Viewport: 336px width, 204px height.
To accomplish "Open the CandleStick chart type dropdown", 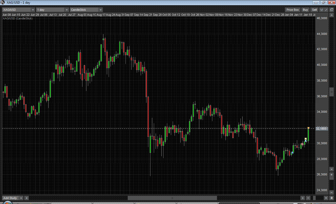I will [x=86, y=10].
